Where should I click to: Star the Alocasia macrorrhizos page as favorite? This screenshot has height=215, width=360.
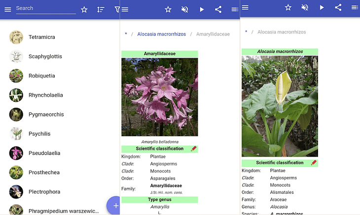288,7
